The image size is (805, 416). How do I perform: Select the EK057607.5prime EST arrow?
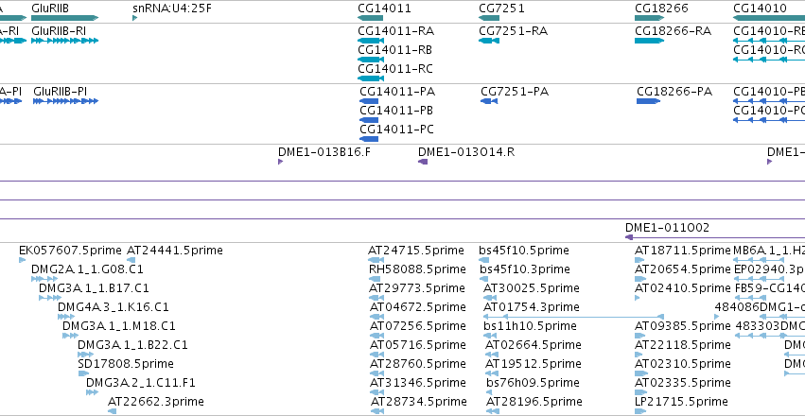pyautogui.click(x=22, y=260)
